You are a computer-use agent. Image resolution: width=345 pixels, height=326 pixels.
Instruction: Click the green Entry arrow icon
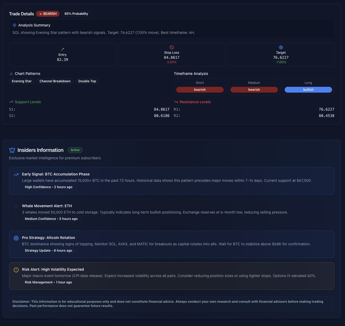tap(62, 49)
